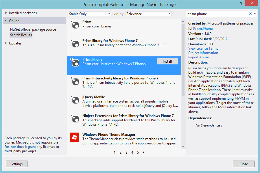Go to results page 2
This screenshot has height=173, width=260.
point(121,152)
